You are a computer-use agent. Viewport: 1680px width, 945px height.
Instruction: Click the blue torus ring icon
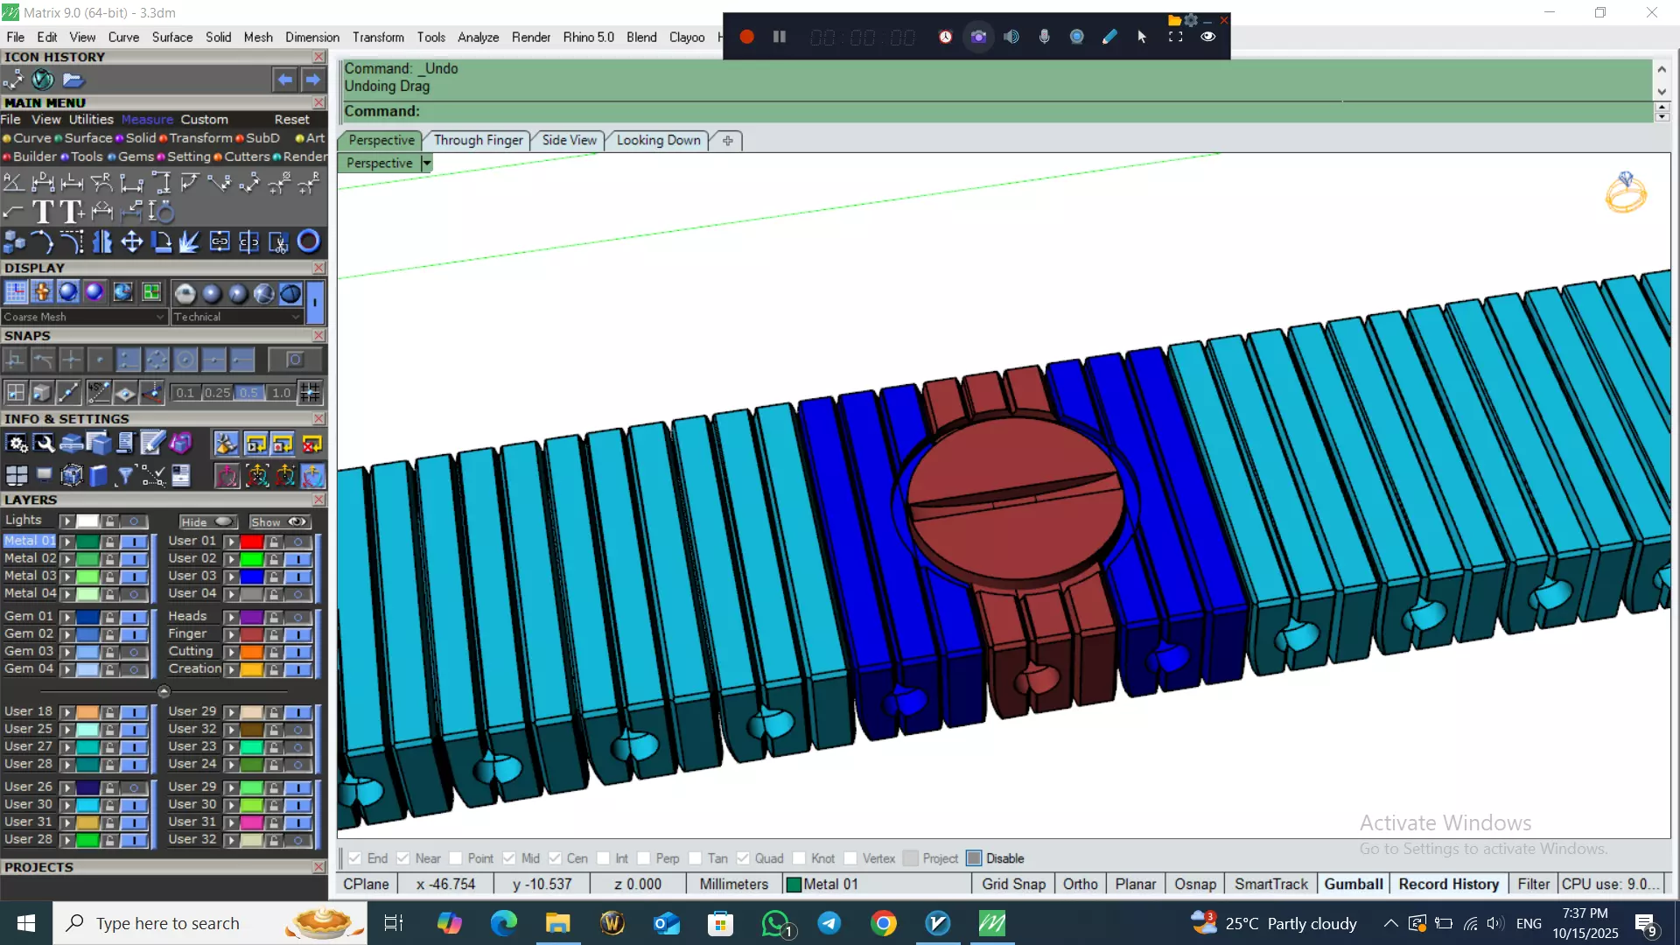click(x=308, y=241)
